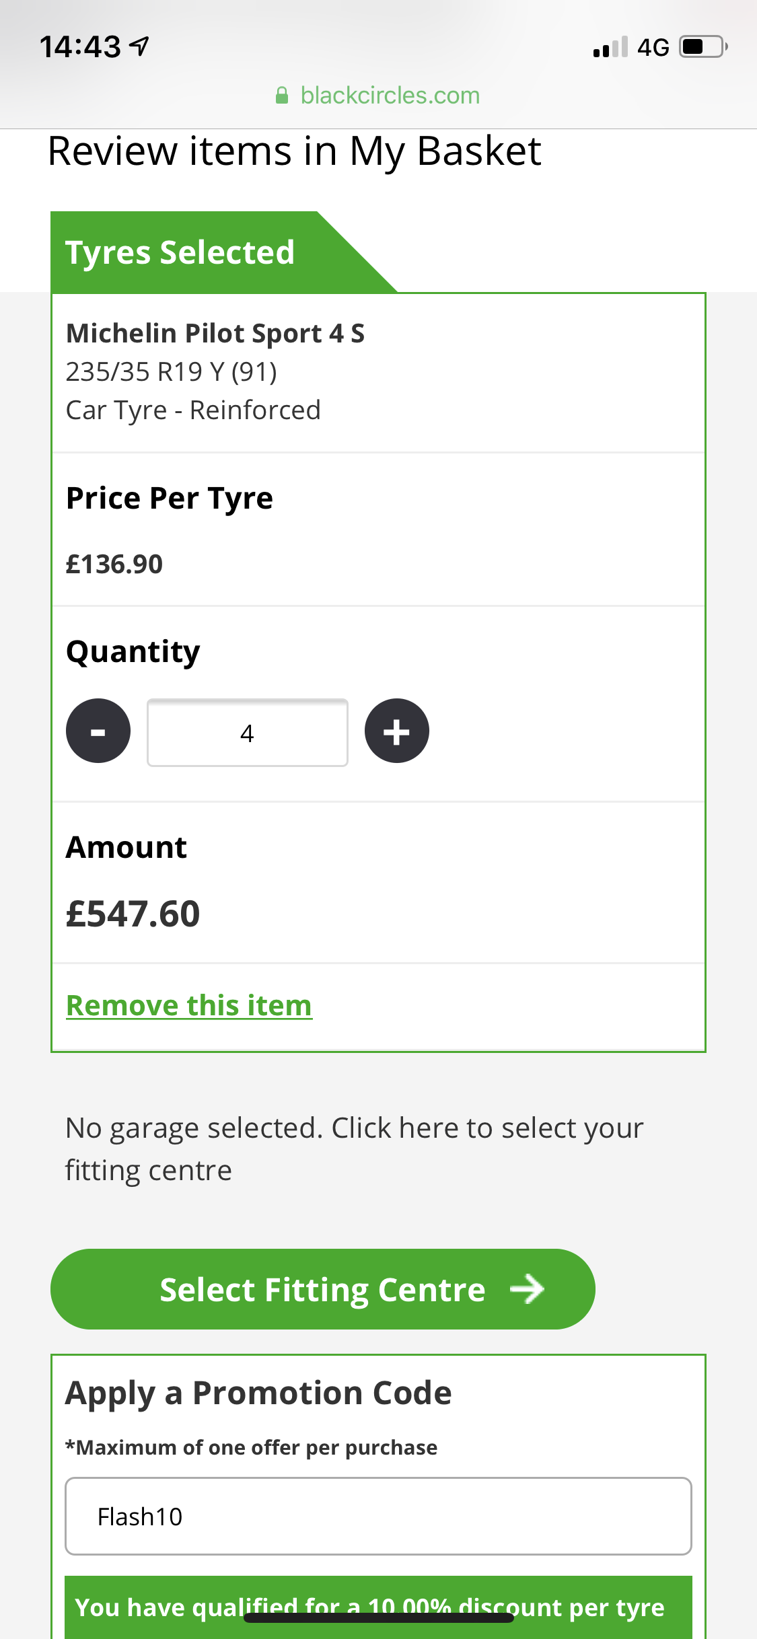
Task: Click the Tyres Selected tab header
Action: click(x=180, y=253)
